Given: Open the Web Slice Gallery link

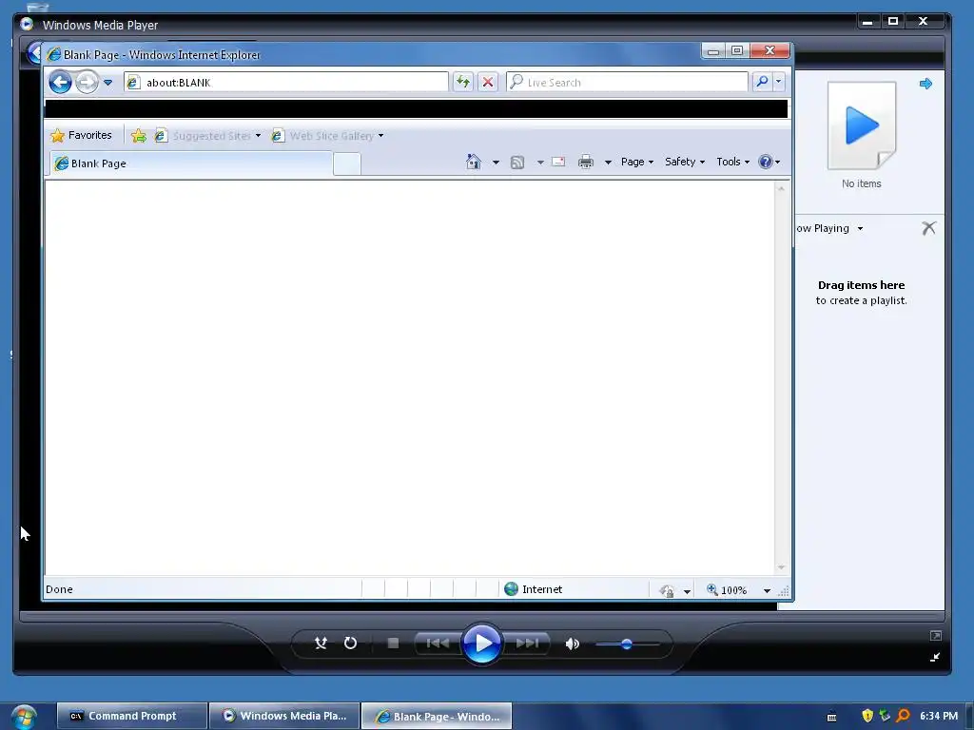Looking at the screenshot, I should [327, 135].
